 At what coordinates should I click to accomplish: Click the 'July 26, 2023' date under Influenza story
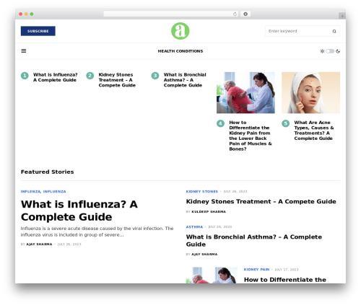[x=69, y=244]
